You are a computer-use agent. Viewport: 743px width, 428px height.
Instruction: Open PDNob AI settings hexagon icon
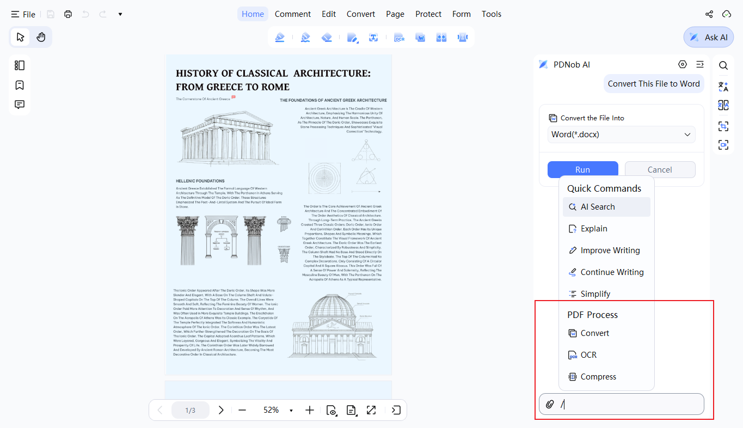pyautogui.click(x=683, y=64)
